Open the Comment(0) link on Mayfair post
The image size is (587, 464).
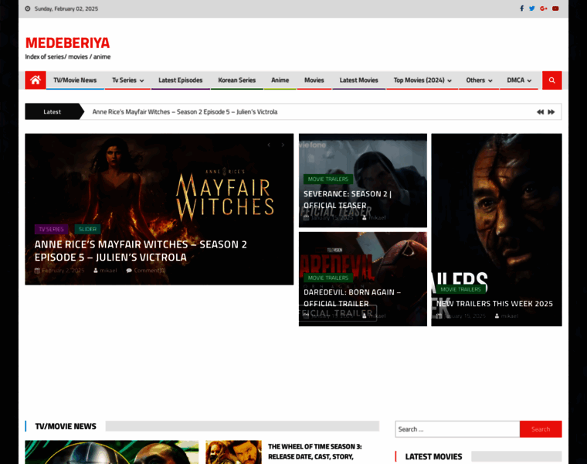coord(150,270)
